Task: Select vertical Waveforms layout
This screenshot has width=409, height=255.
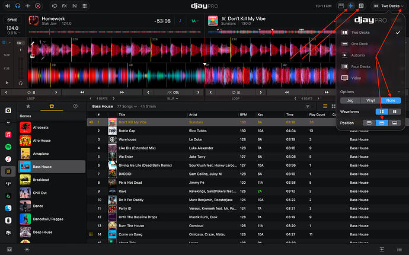Action: (395, 111)
